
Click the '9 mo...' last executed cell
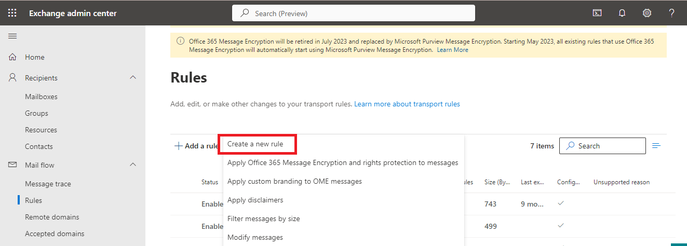(x=532, y=204)
